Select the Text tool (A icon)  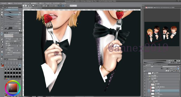2,57
